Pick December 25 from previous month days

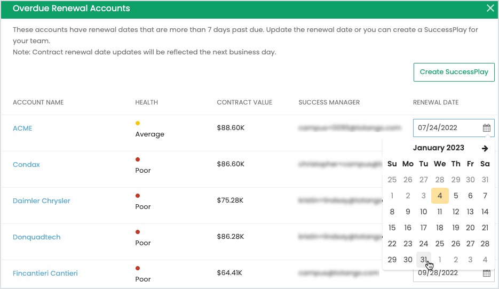392,180
